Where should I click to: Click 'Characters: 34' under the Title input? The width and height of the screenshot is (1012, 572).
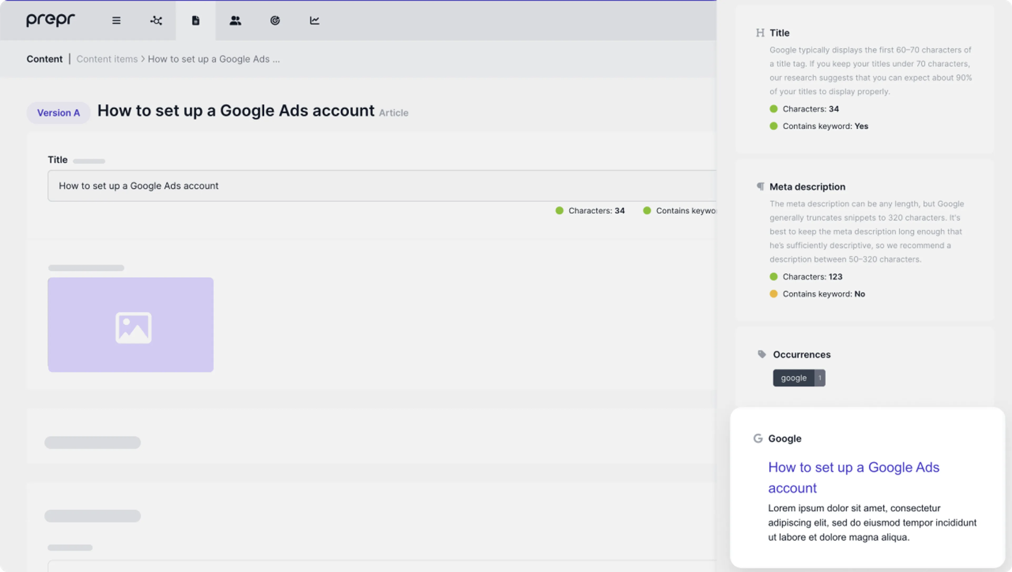pyautogui.click(x=590, y=211)
